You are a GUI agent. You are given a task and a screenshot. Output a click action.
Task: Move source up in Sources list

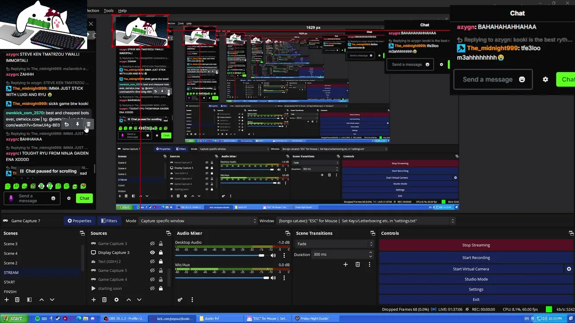[128, 300]
